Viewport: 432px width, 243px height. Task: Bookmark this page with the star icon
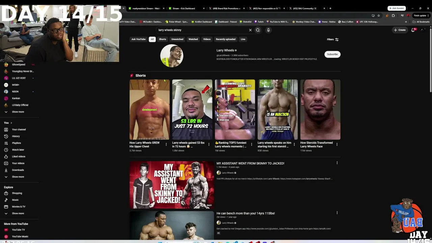click(379, 16)
